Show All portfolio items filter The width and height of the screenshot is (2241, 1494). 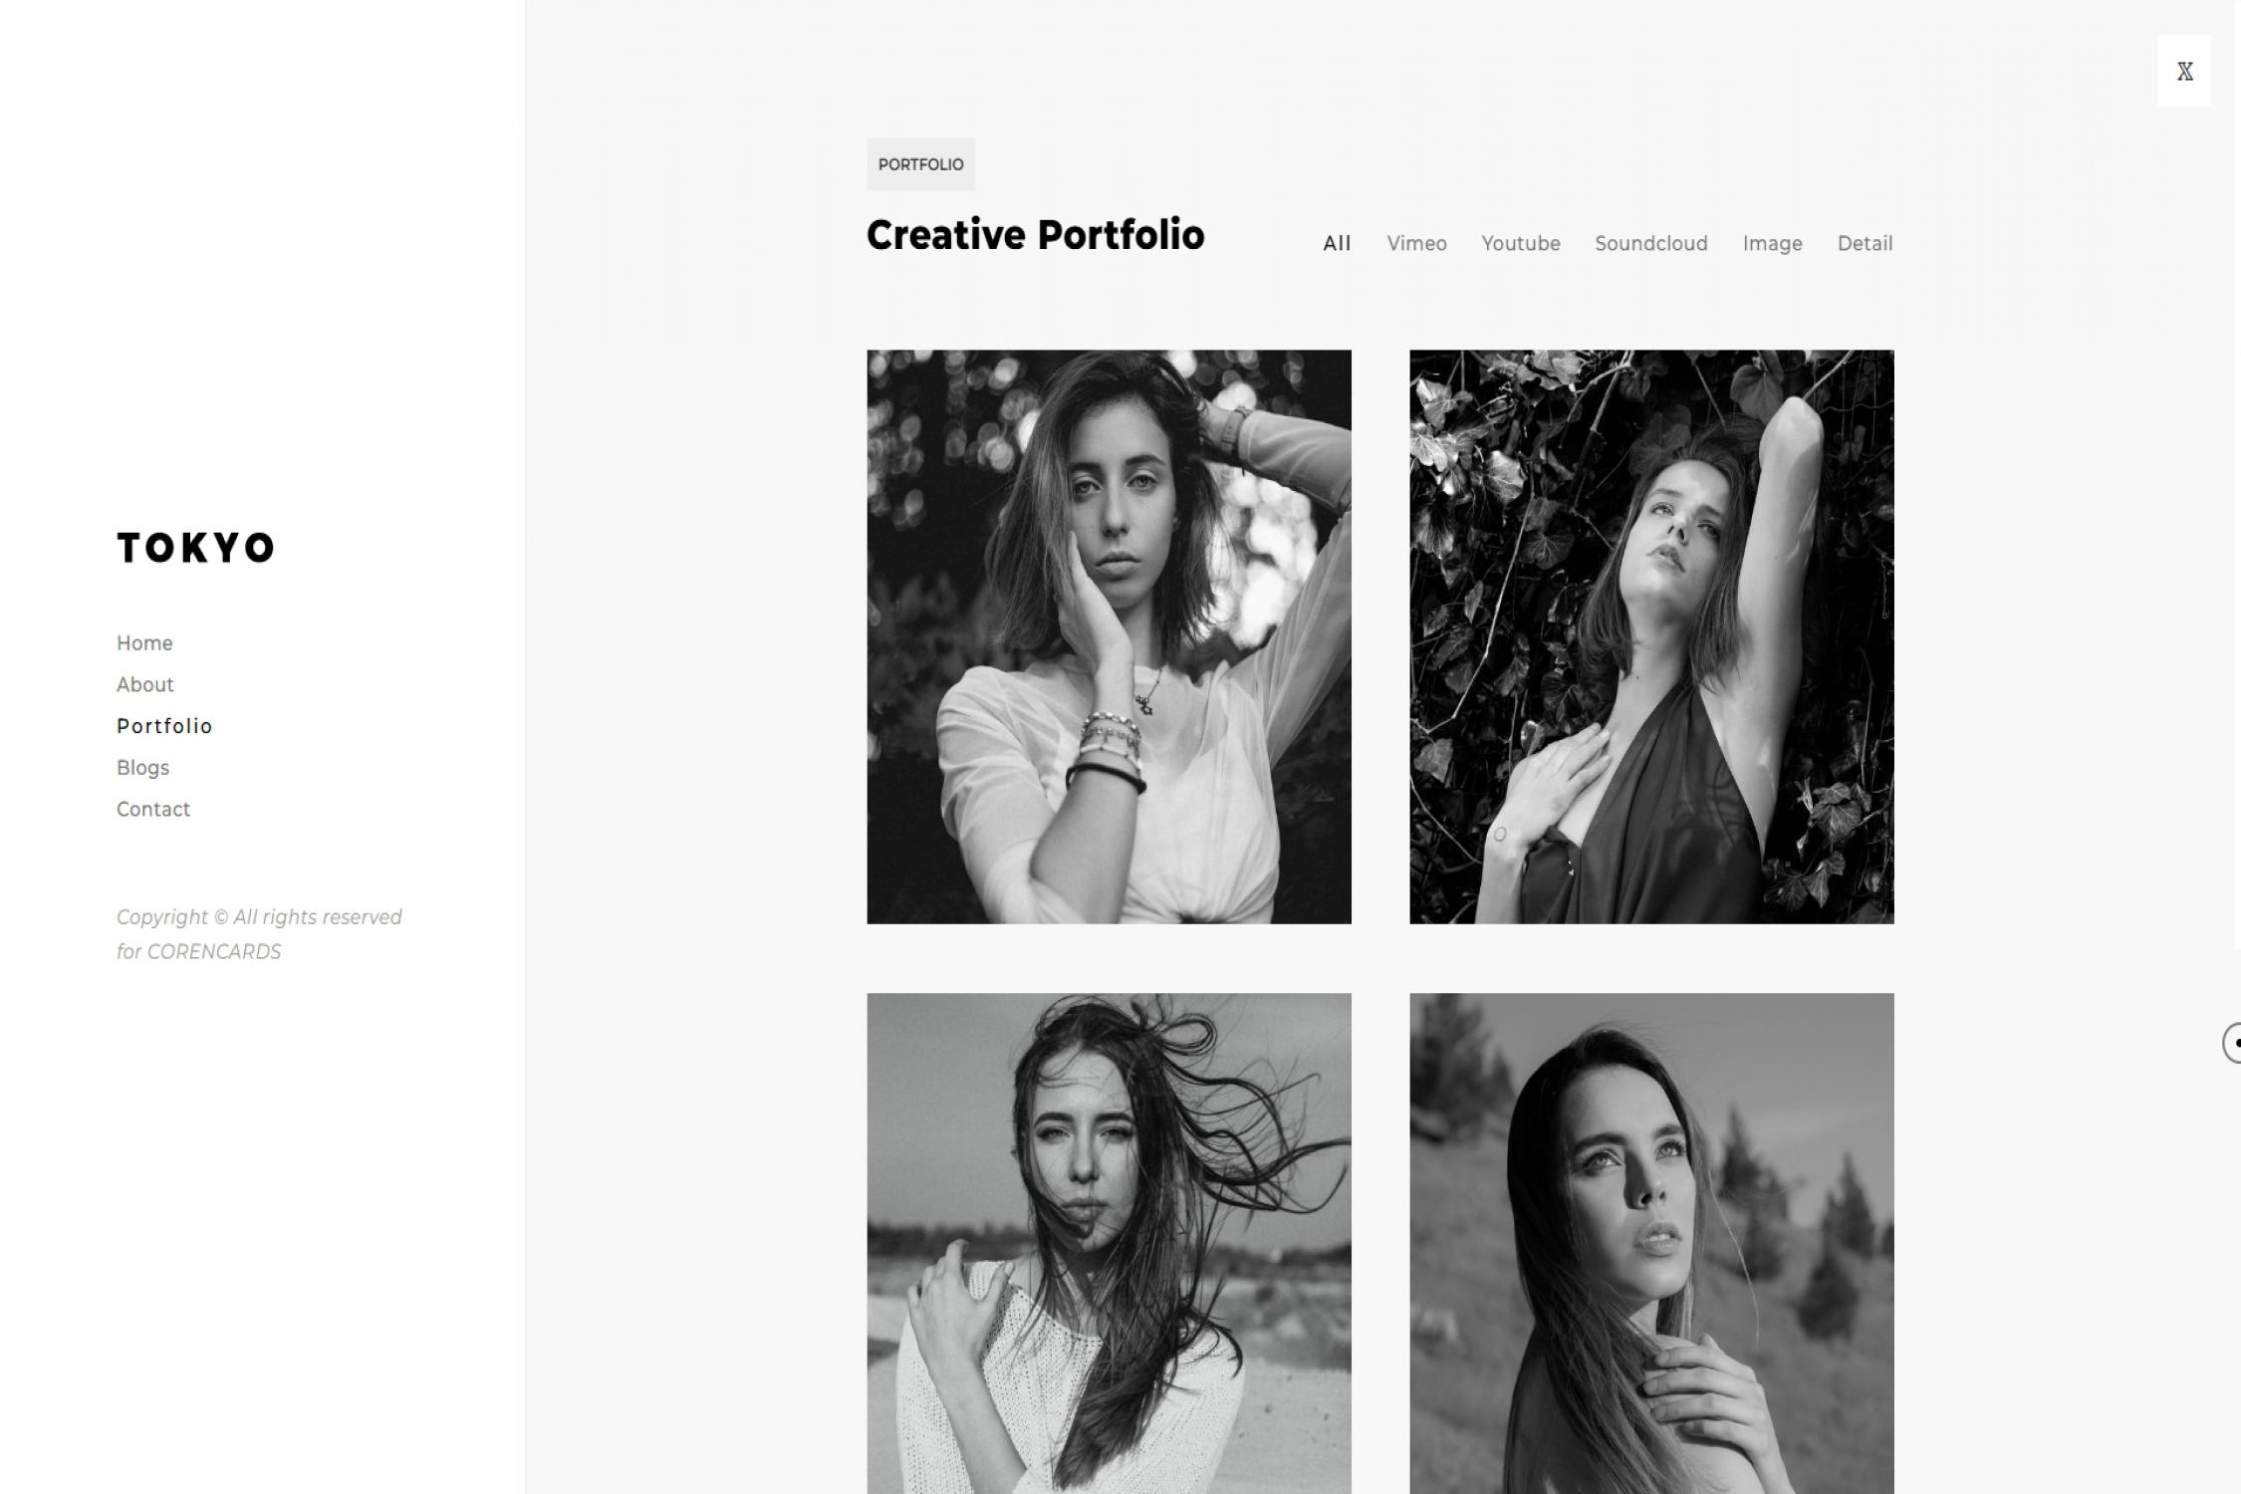pos(1337,244)
